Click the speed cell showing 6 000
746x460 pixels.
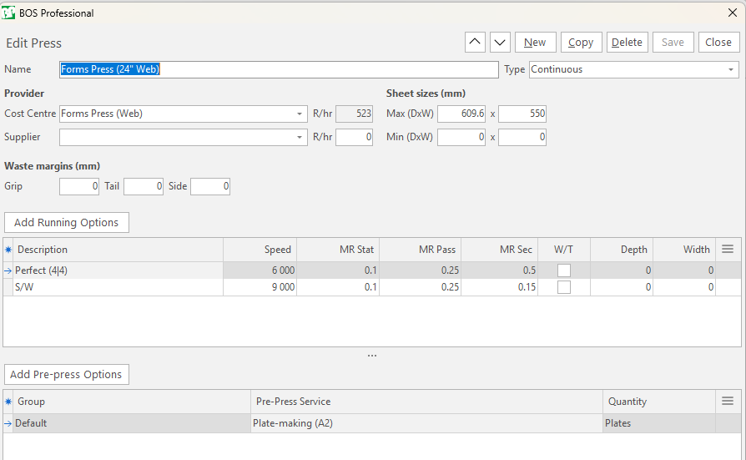[260, 270]
